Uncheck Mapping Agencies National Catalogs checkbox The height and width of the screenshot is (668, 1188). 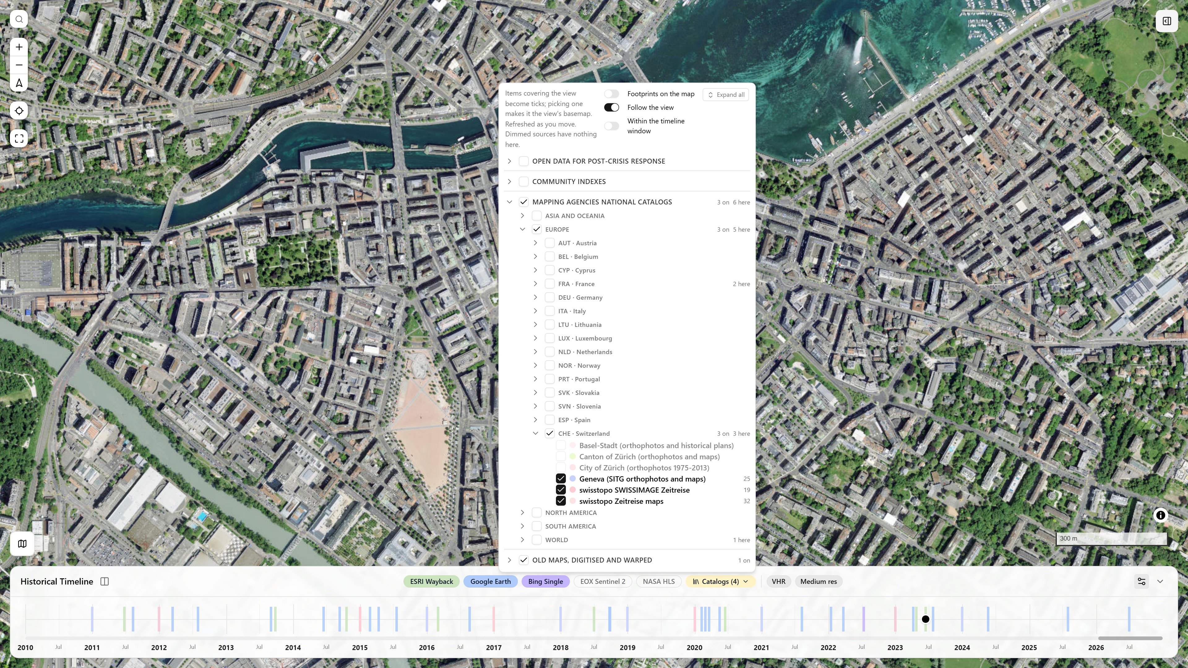[x=523, y=201]
